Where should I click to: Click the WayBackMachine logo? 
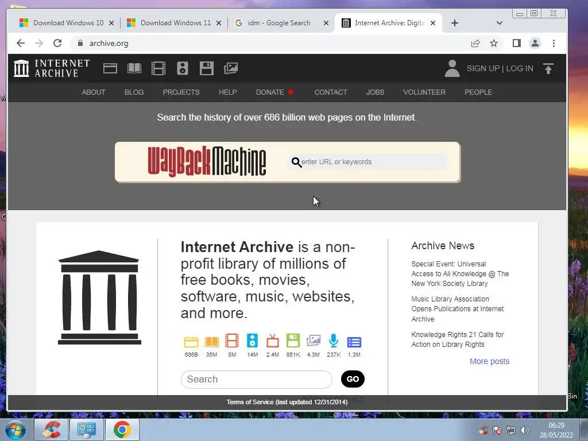(x=207, y=161)
